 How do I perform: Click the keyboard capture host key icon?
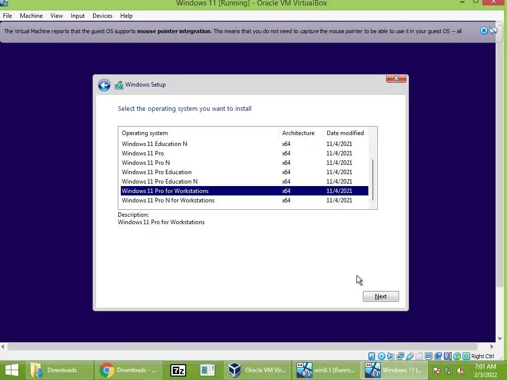pos(466,356)
